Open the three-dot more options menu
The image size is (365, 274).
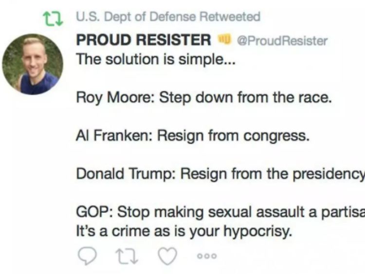pos(206,256)
